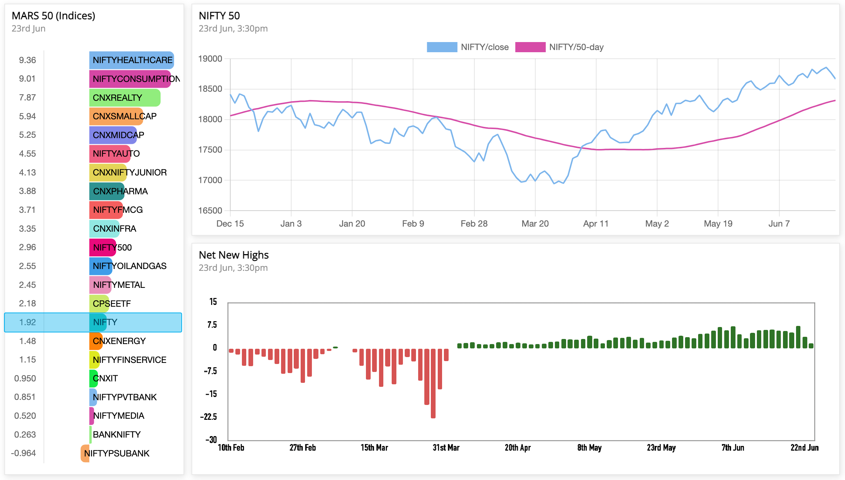Click the NIFTY 50 chart title

(219, 16)
